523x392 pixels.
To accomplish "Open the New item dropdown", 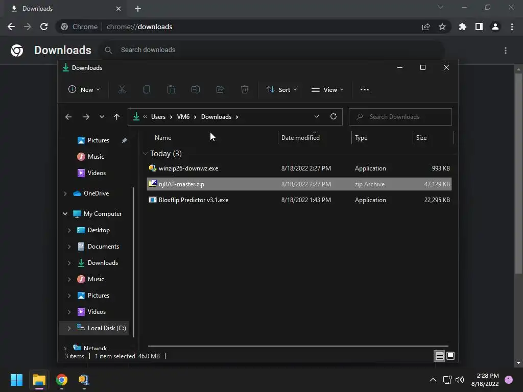I will [x=84, y=89].
